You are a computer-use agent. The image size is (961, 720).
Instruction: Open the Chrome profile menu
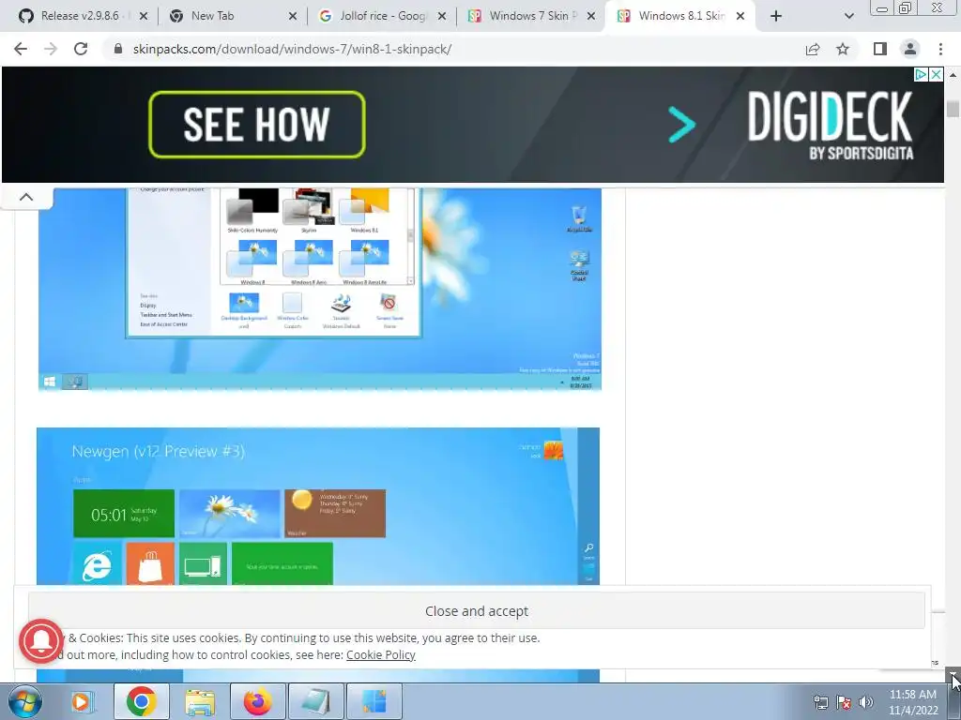910,49
